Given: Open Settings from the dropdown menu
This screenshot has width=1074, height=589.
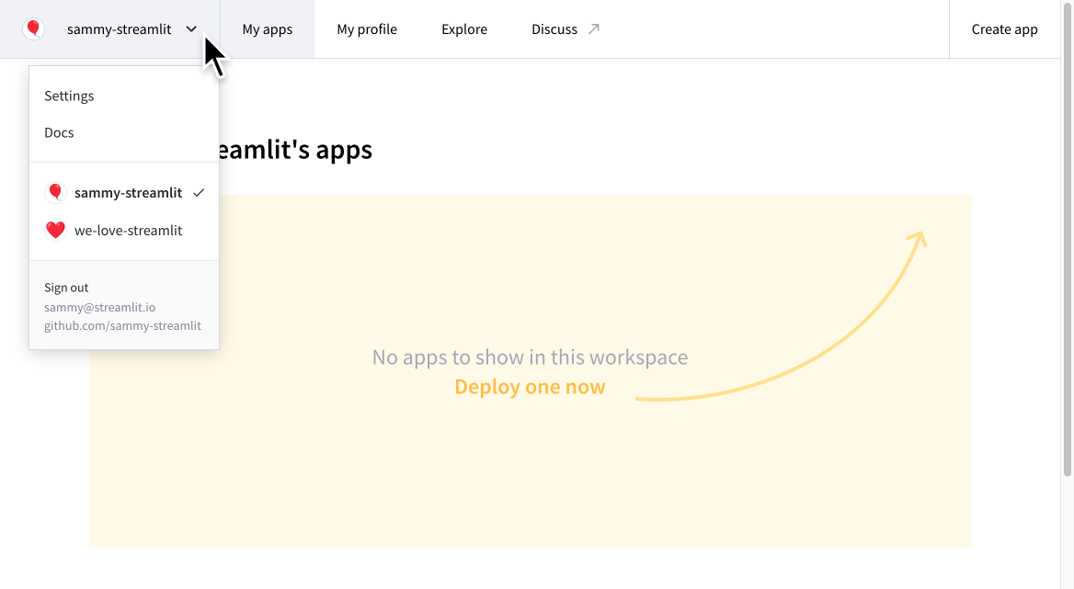Looking at the screenshot, I should [69, 96].
